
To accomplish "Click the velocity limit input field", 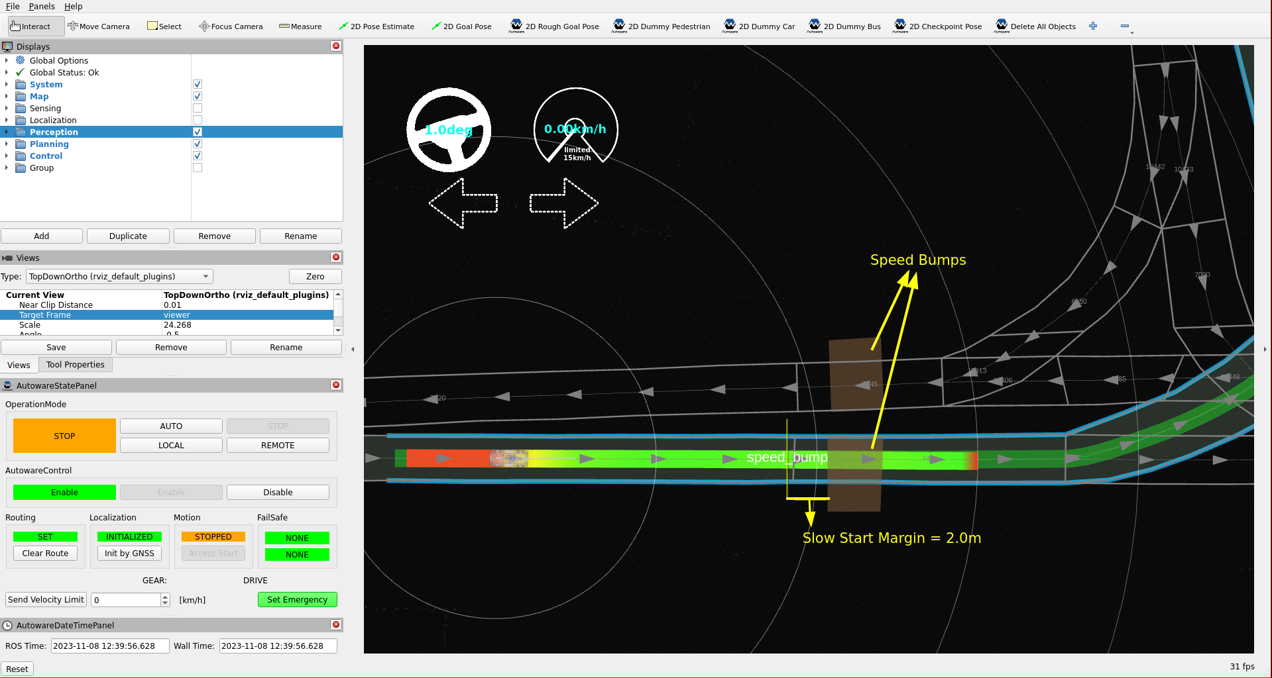I will tap(126, 600).
